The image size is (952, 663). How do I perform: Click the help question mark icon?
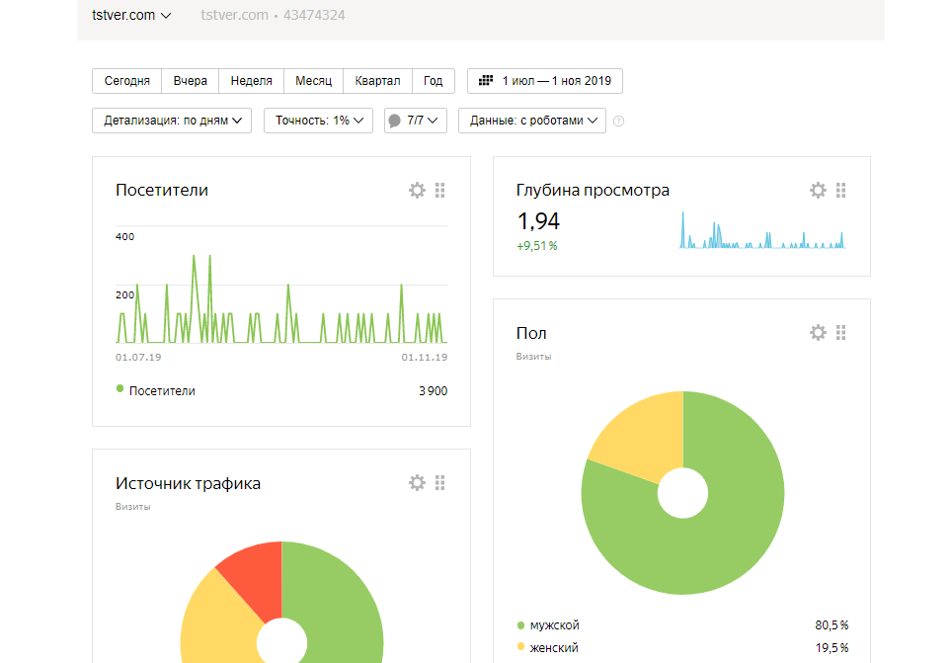click(618, 121)
